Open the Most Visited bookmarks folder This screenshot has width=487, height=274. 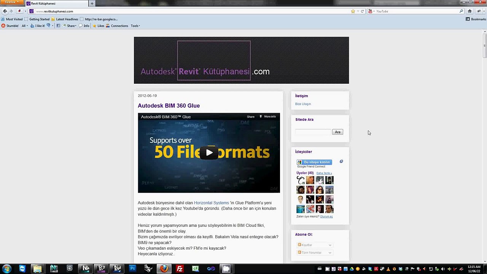[12, 19]
